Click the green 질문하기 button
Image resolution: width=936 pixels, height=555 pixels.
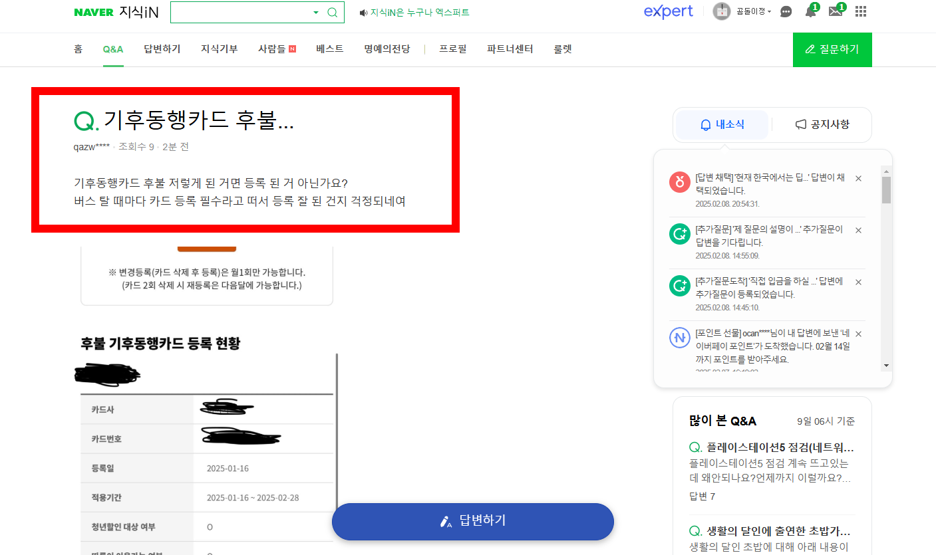pyautogui.click(x=832, y=49)
